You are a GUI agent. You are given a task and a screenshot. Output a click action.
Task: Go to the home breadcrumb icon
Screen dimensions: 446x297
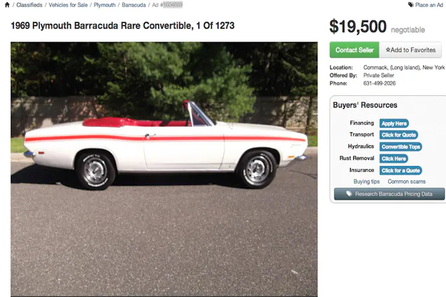click(6, 5)
